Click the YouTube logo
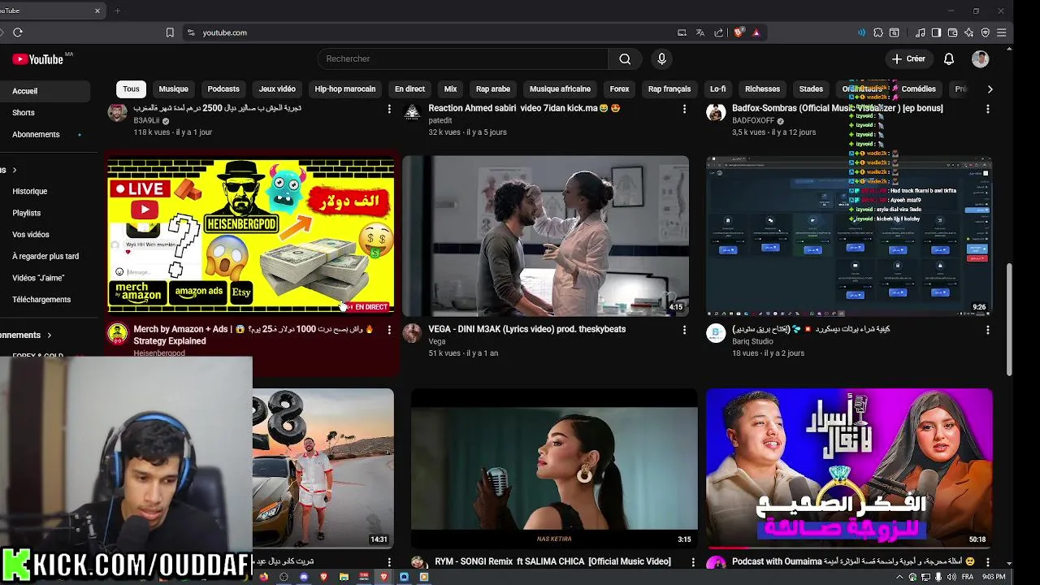Screen dimensions: 1040x585 coord(38,58)
